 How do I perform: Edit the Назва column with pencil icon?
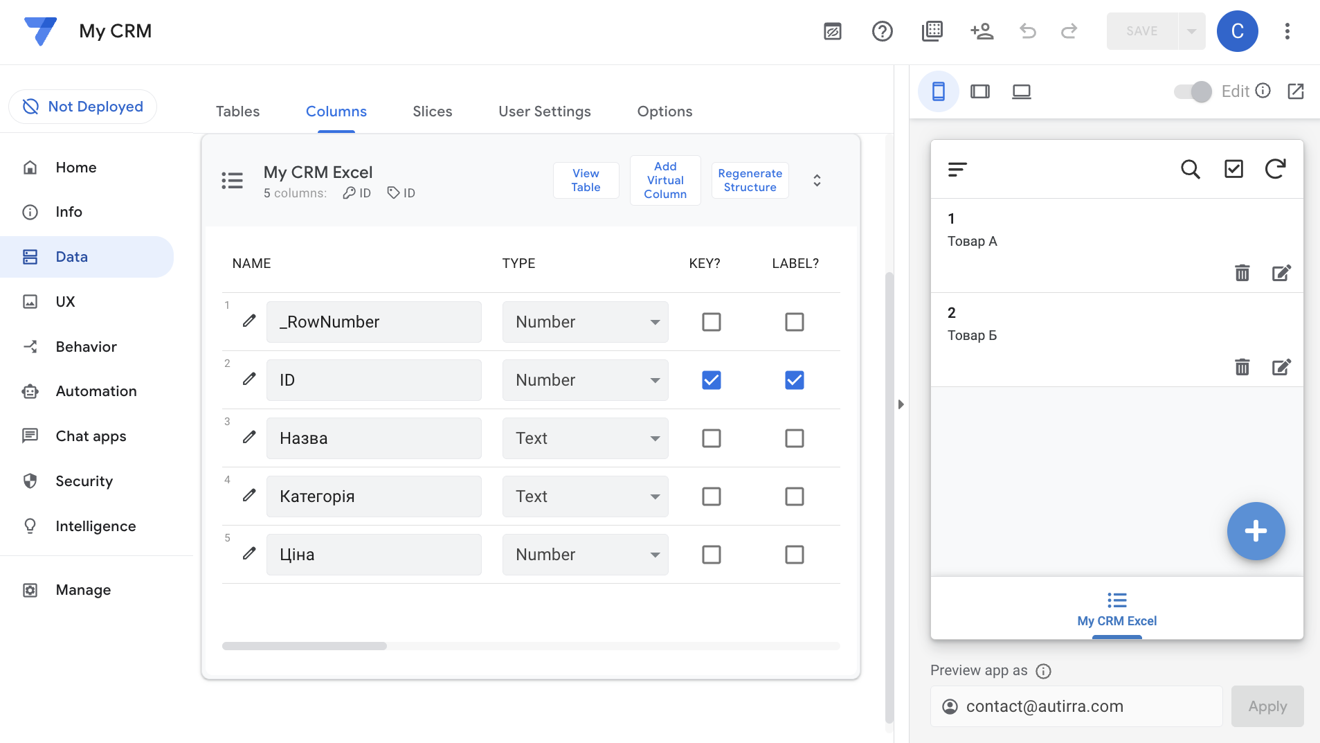249,438
